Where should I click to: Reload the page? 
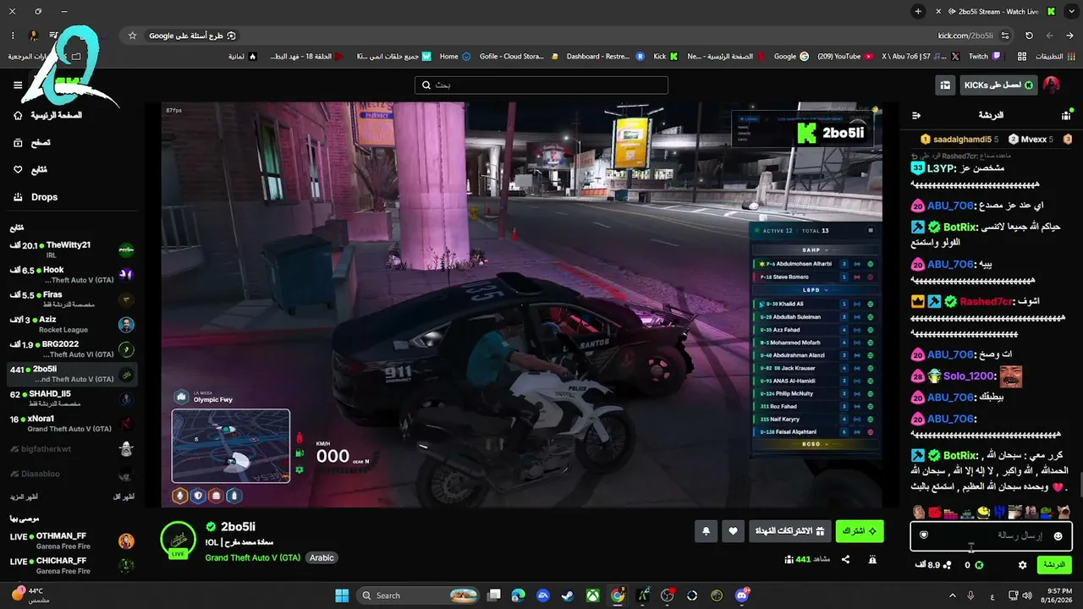click(x=1029, y=36)
